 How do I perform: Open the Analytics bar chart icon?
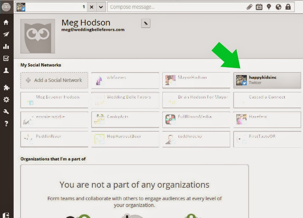(x=6, y=46)
